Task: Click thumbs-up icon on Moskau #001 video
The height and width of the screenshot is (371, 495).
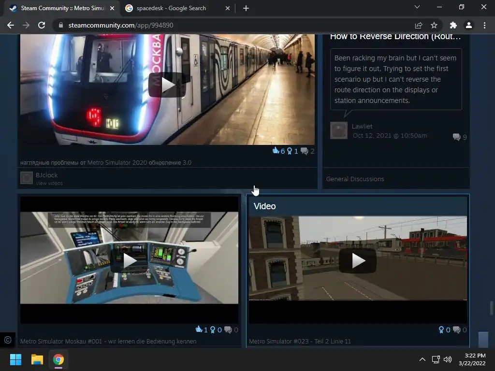Action: (x=199, y=329)
